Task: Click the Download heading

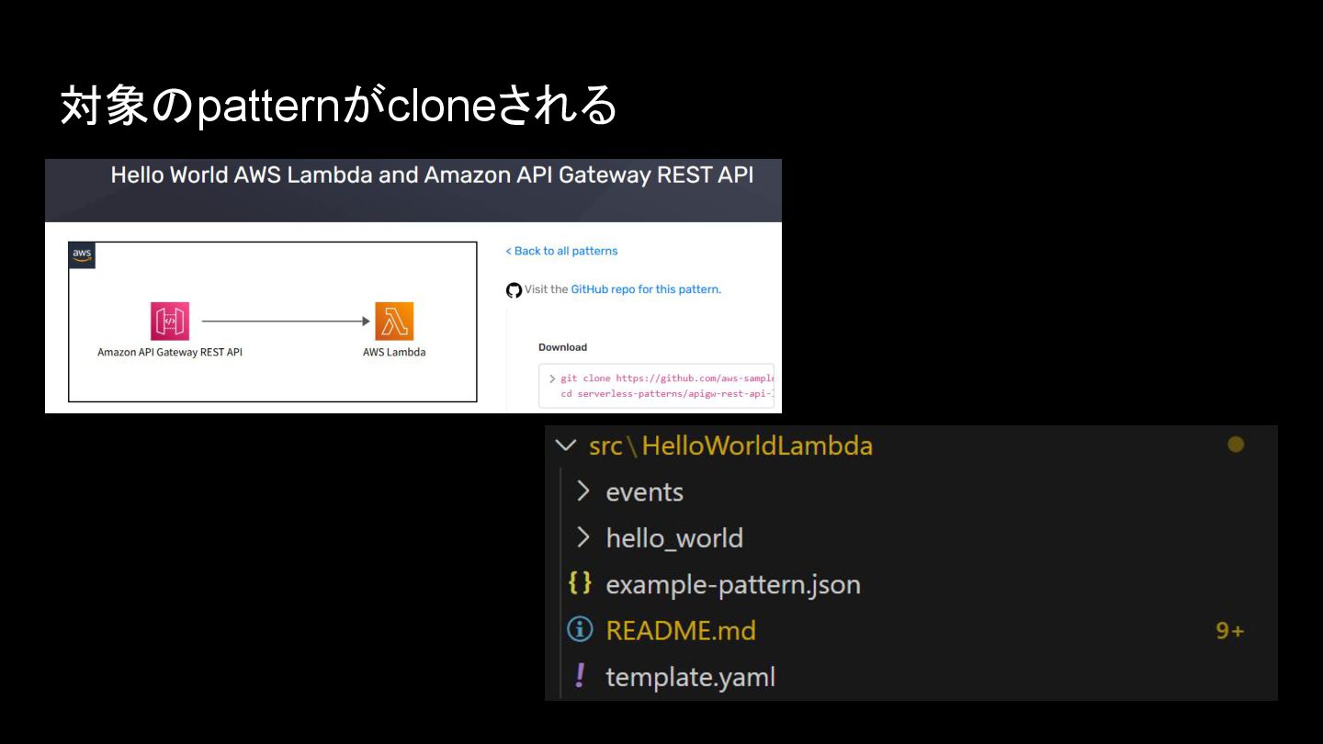Action: point(562,347)
